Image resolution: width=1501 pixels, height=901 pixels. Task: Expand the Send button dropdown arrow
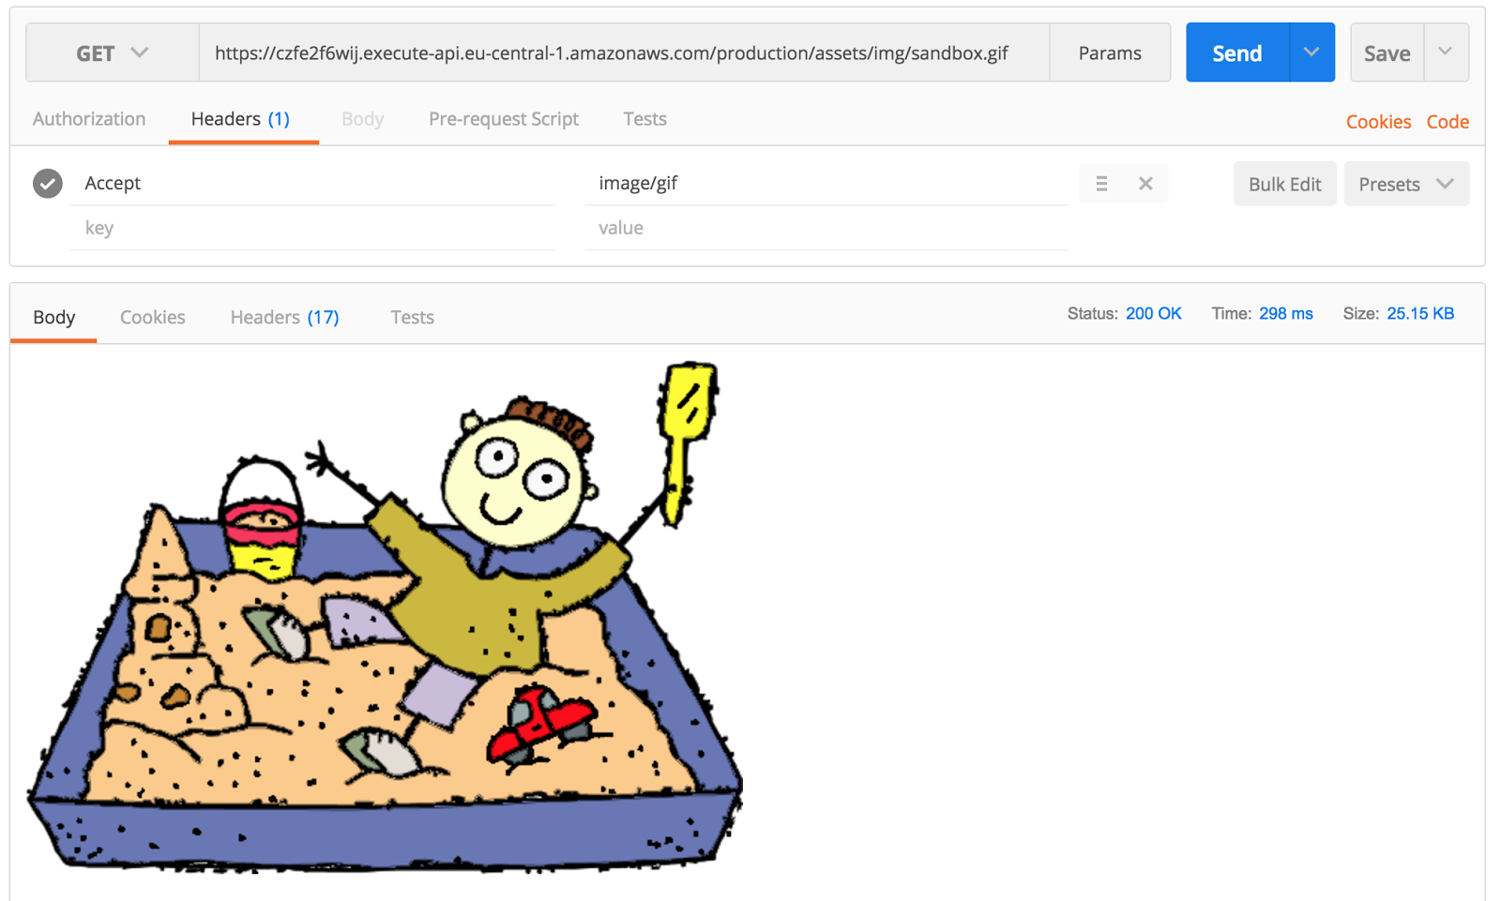click(x=1311, y=53)
